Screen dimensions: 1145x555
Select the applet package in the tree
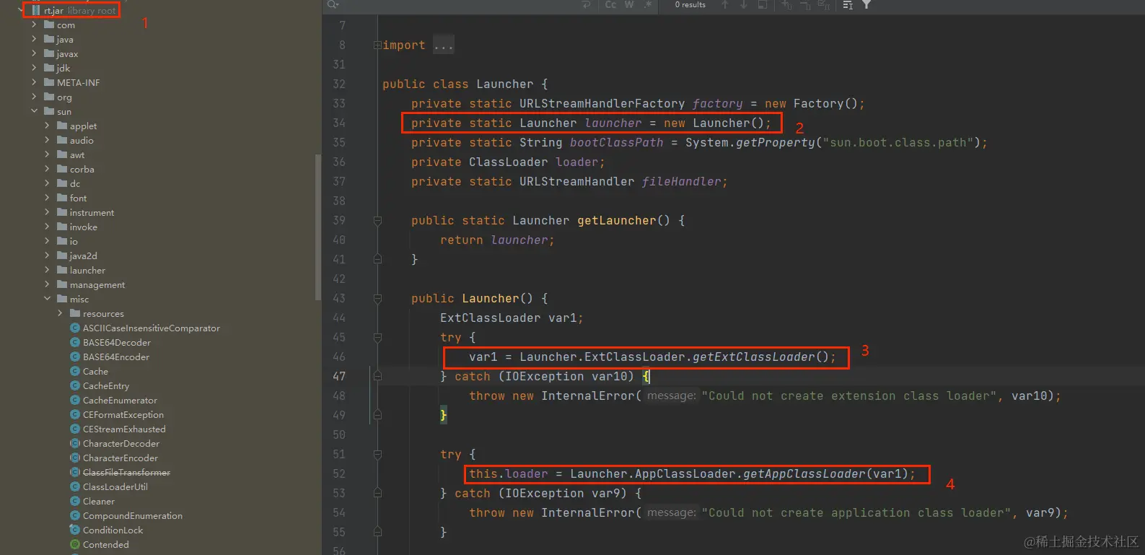83,126
